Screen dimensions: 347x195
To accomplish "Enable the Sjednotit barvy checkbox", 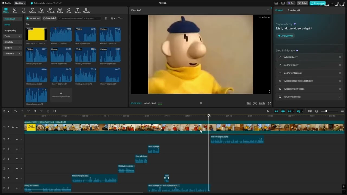I will coord(340,65).
